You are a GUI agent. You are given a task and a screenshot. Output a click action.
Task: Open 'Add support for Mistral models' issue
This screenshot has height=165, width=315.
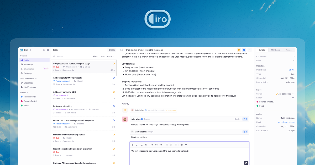84,81
